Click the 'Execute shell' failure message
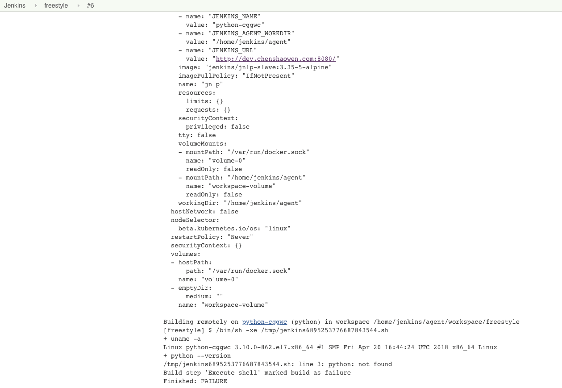Viewport: 562px width, 388px height. tap(257, 372)
